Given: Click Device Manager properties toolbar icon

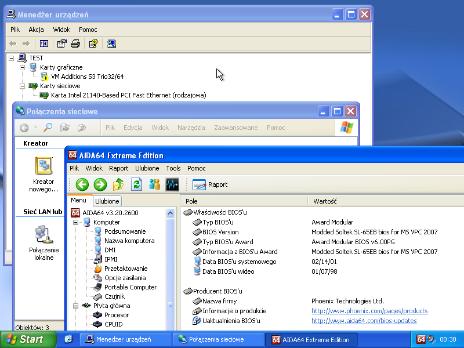Looking at the screenshot, I should (x=61, y=44).
